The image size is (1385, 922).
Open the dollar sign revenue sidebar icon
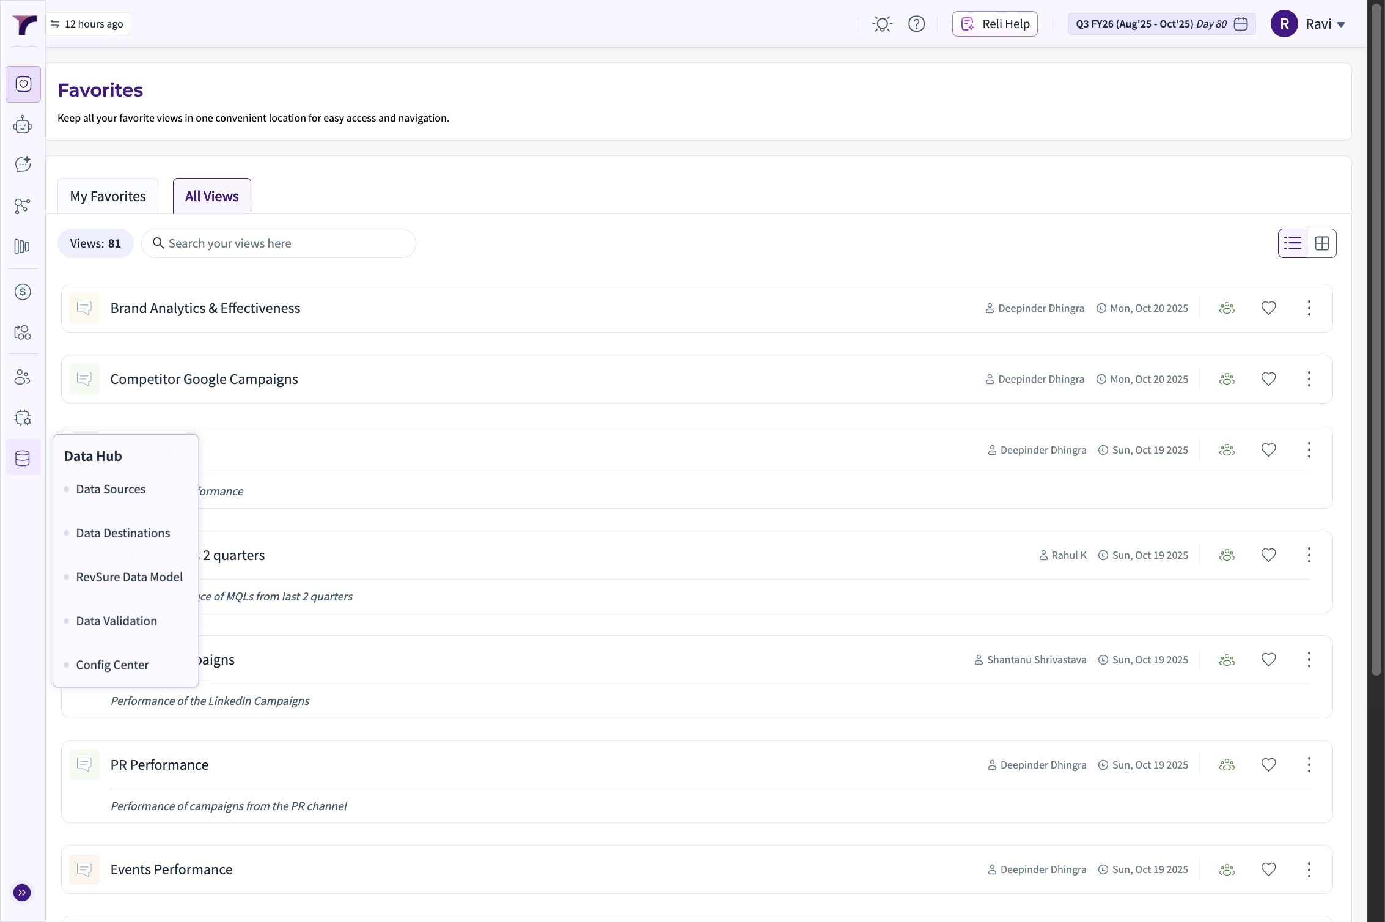(x=23, y=292)
